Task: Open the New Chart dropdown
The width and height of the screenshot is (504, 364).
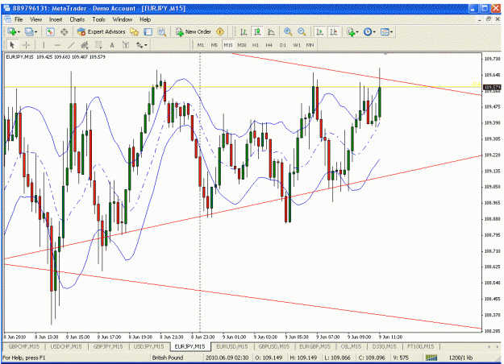Action: 14,31
